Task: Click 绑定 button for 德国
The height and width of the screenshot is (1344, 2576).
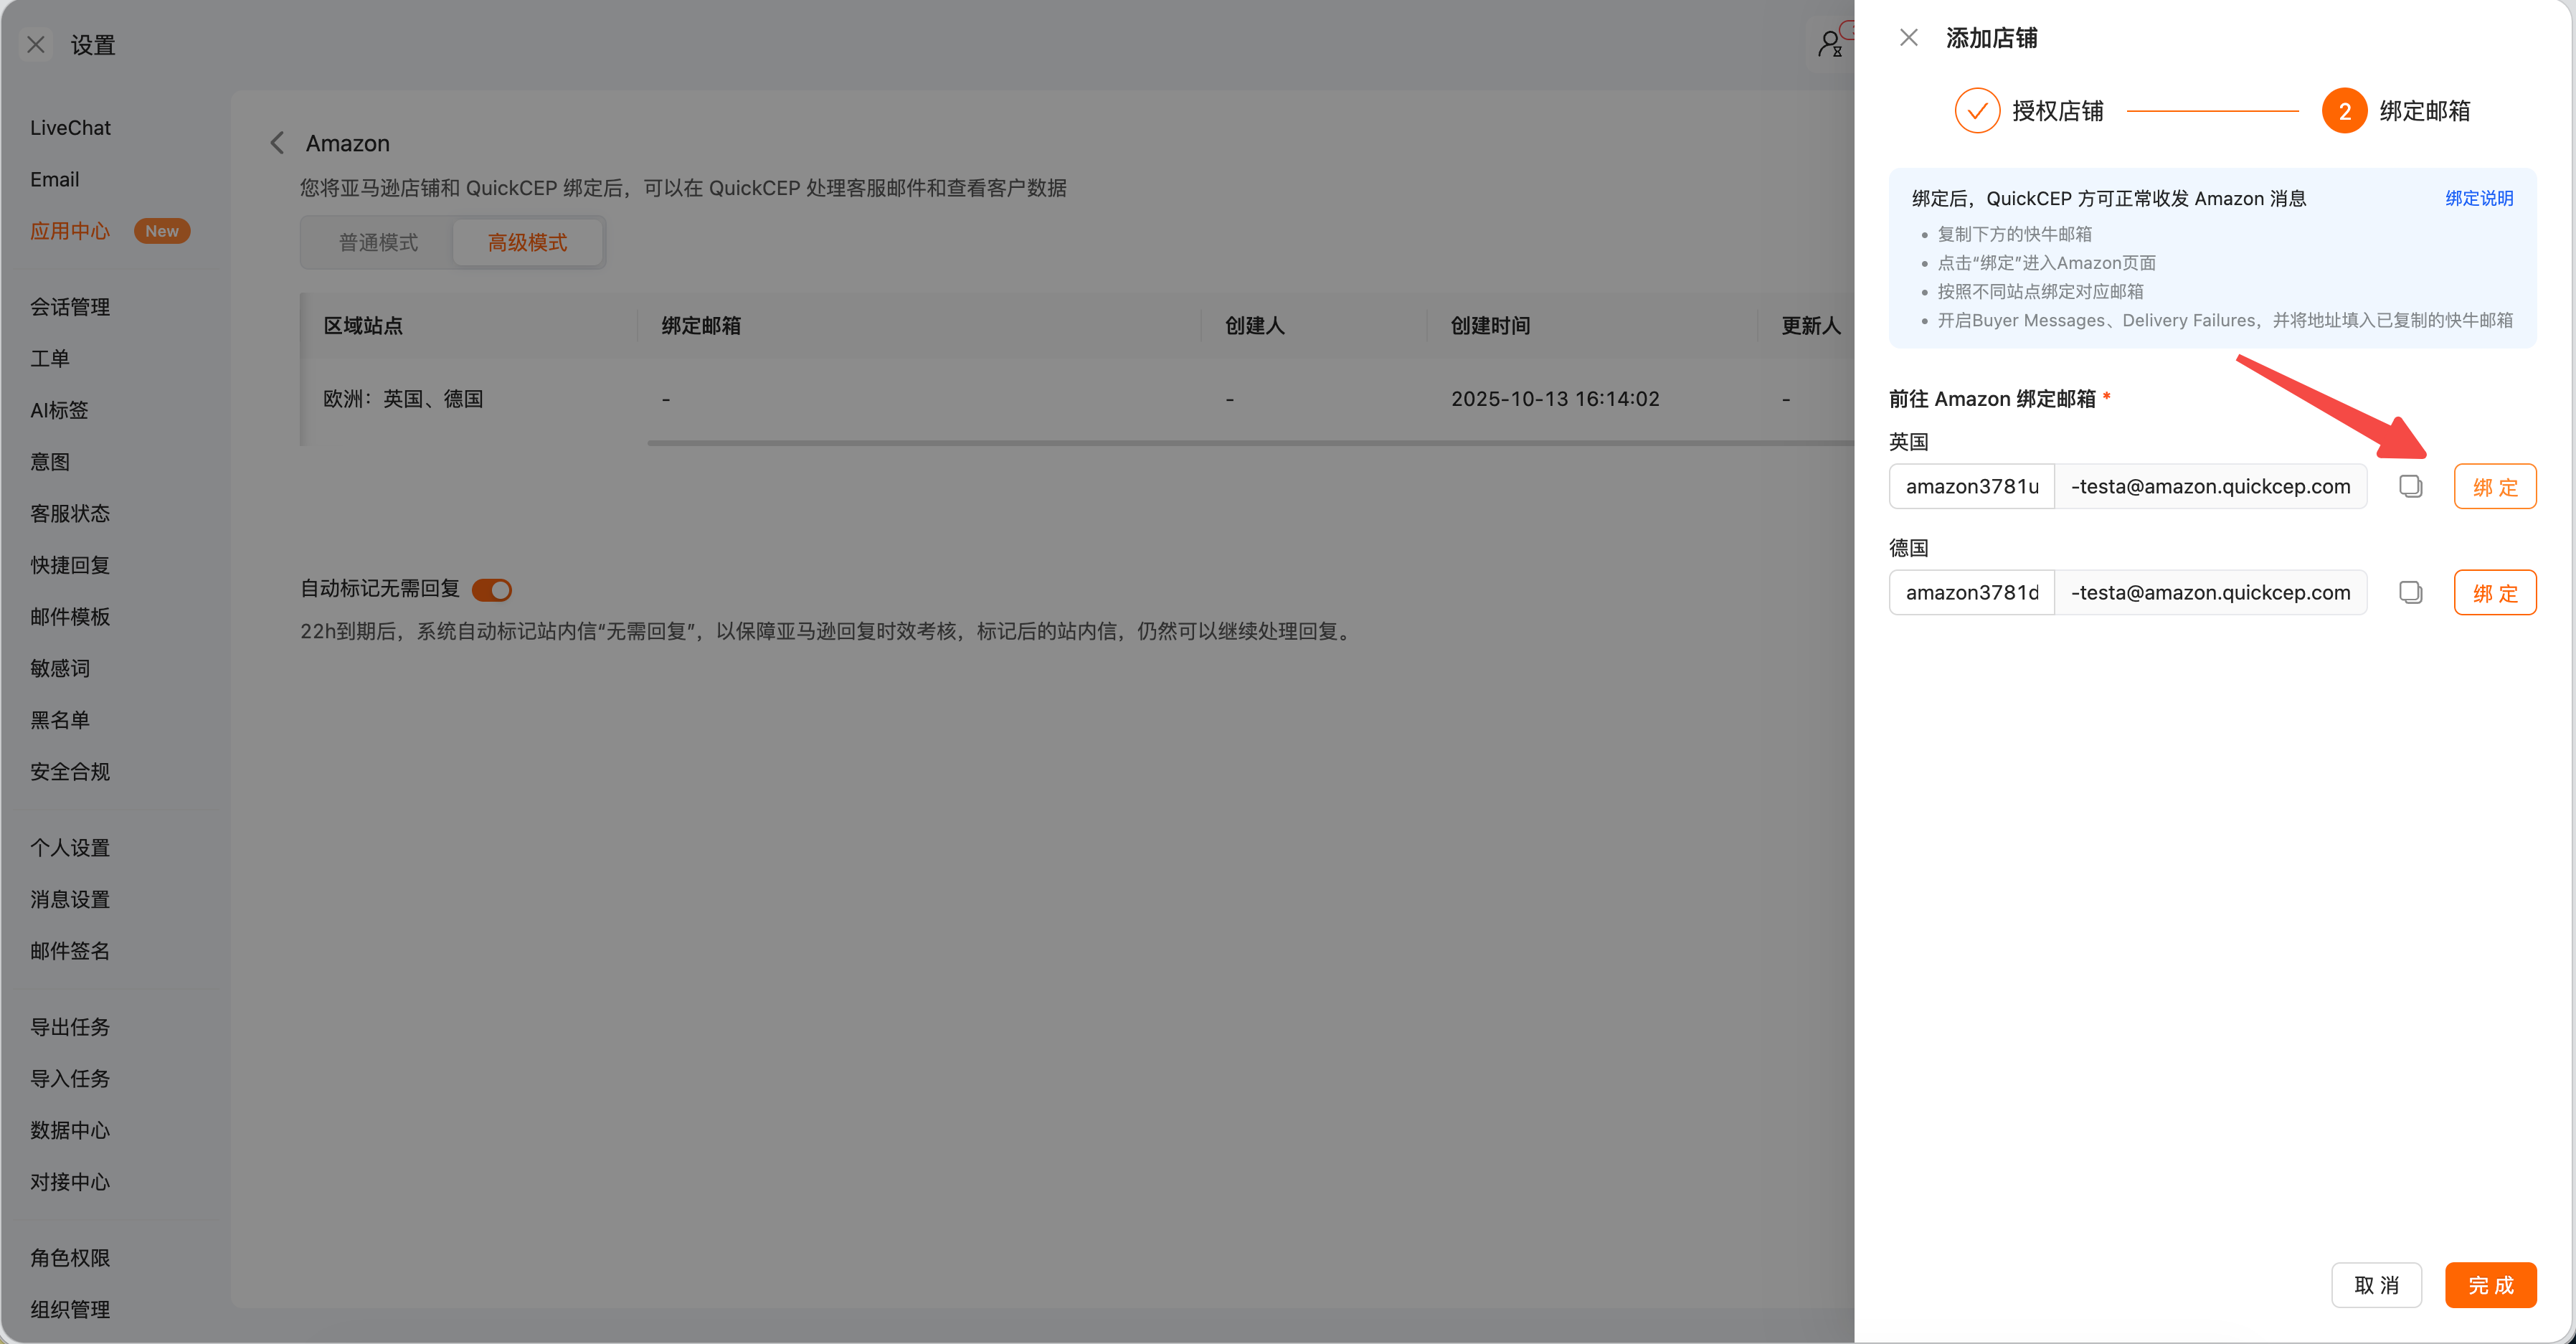Action: click(2495, 593)
